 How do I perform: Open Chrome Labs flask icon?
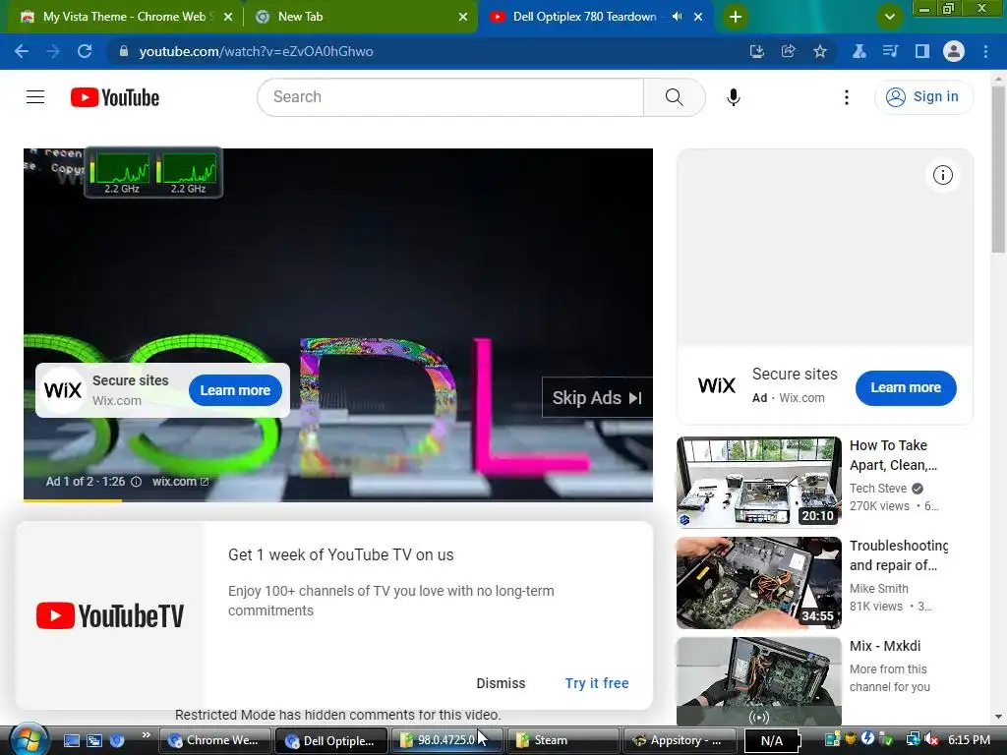(859, 51)
